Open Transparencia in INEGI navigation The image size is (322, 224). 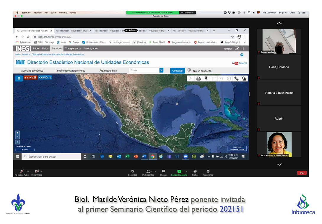coord(73,49)
